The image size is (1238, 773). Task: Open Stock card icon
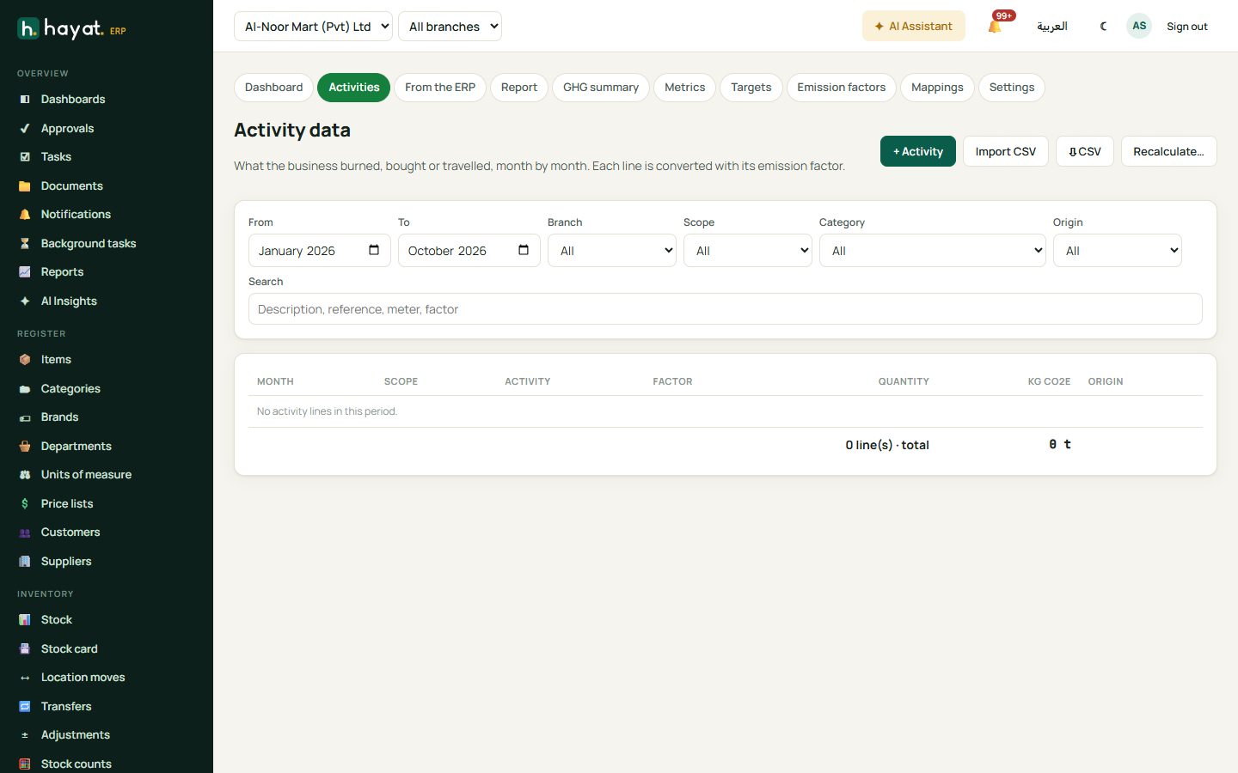[25, 649]
